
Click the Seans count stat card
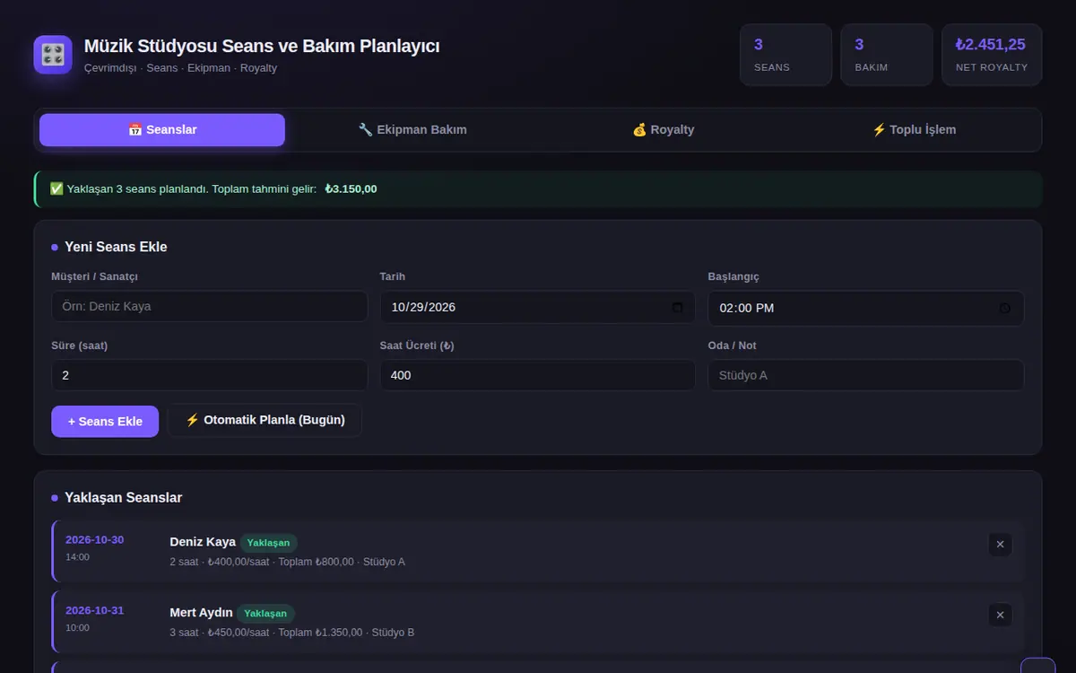pyautogui.click(x=785, y=55)
